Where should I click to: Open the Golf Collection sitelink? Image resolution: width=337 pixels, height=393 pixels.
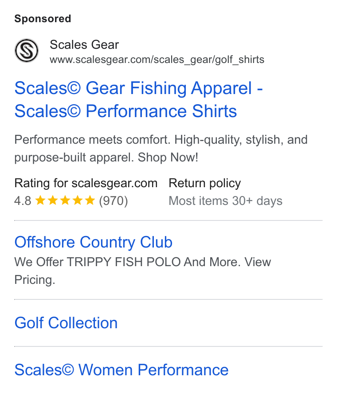66,323
